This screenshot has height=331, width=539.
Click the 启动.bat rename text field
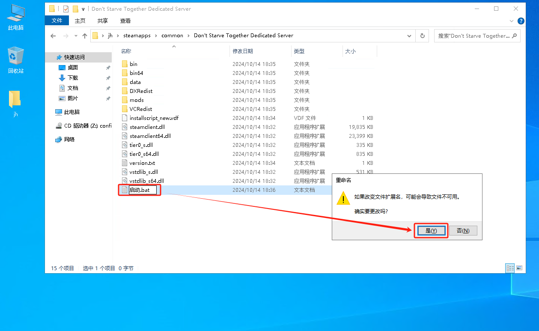pos(143,190)
